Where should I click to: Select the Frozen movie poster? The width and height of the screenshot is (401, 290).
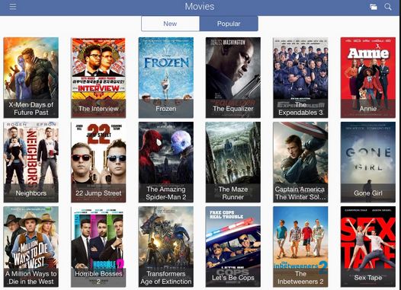(166, 78)
